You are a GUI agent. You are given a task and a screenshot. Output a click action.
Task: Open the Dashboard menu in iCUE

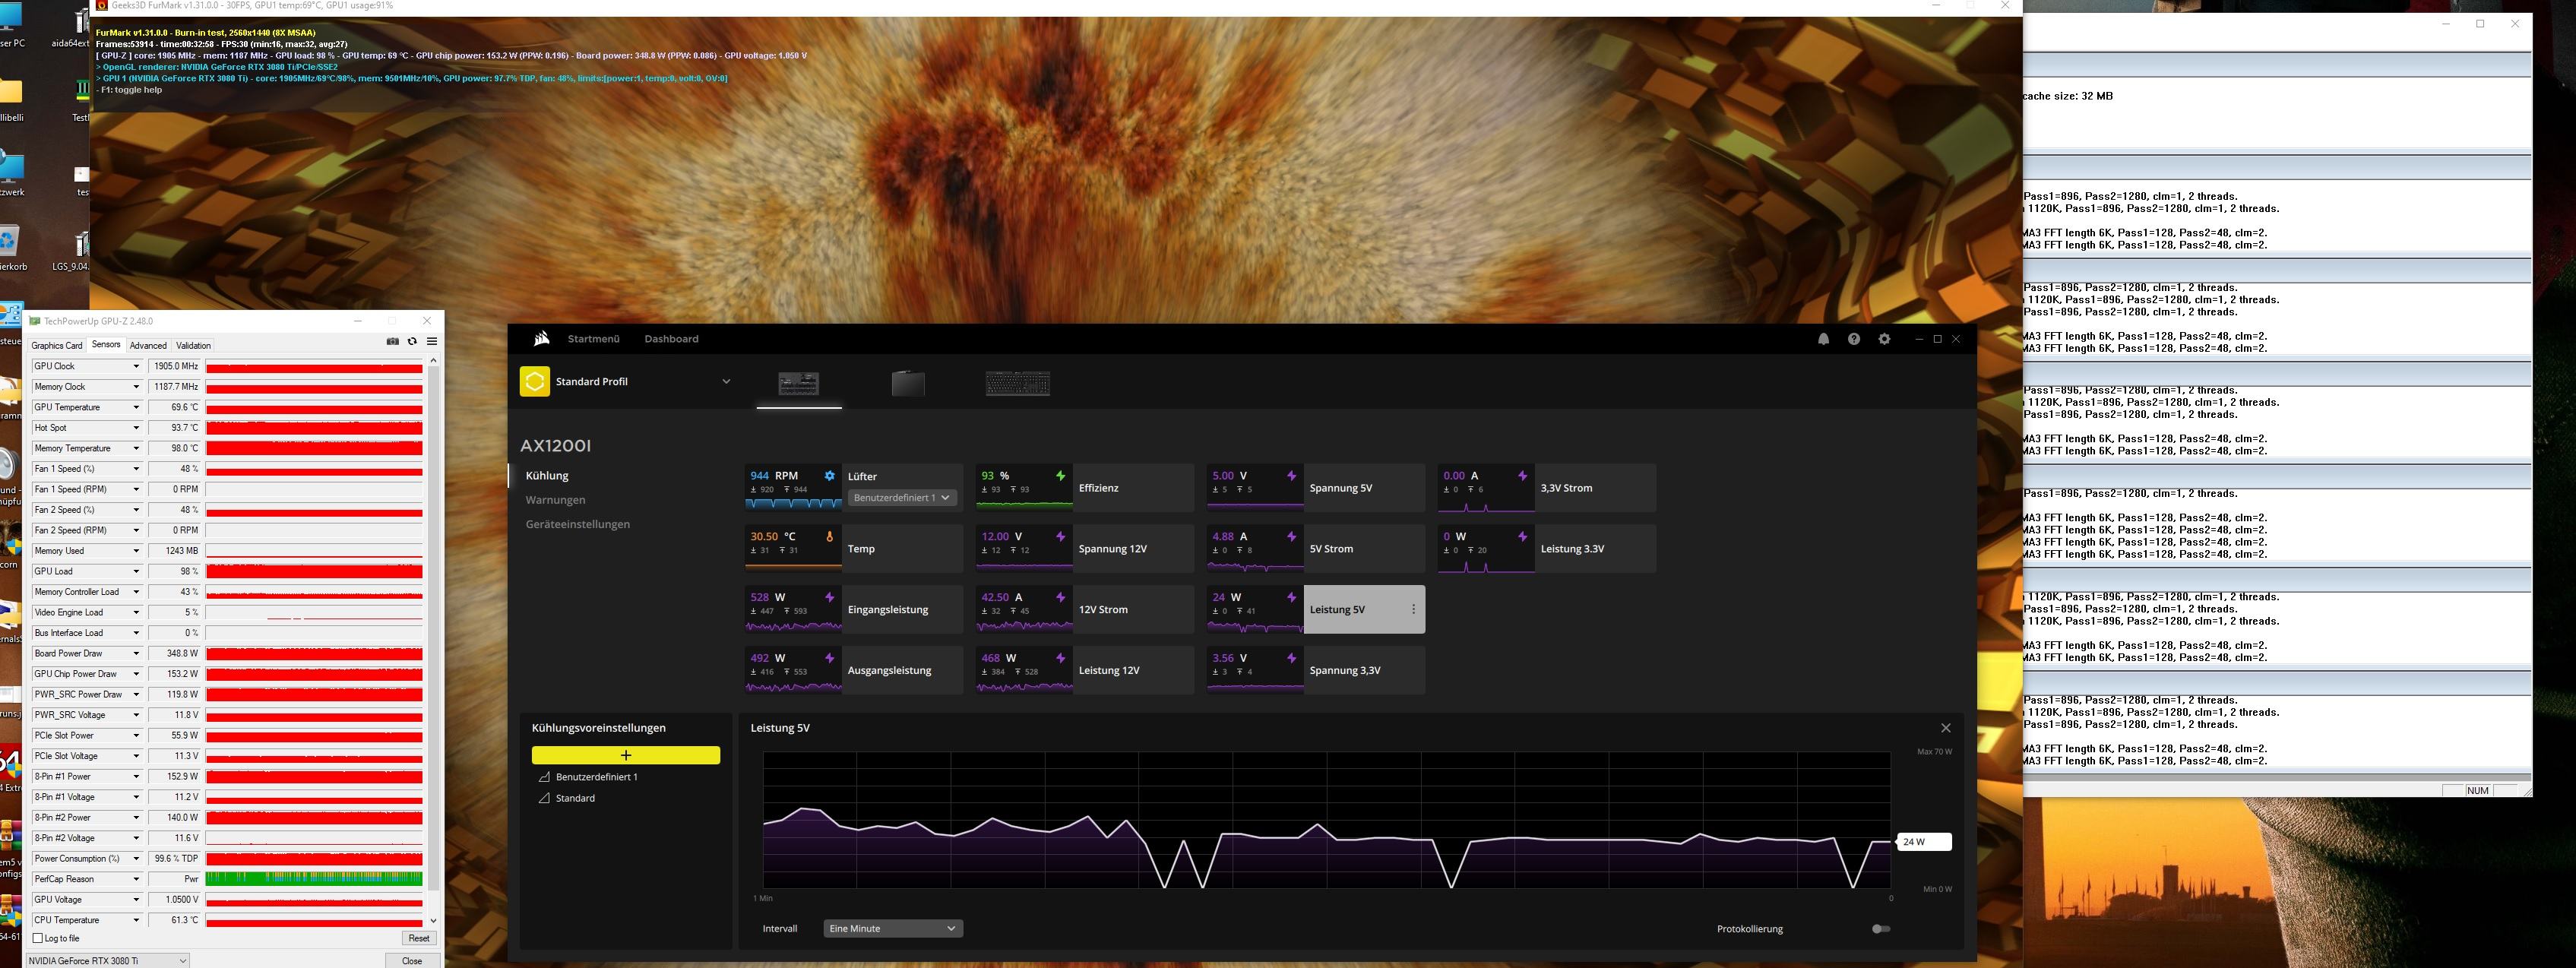click(671, 339)
